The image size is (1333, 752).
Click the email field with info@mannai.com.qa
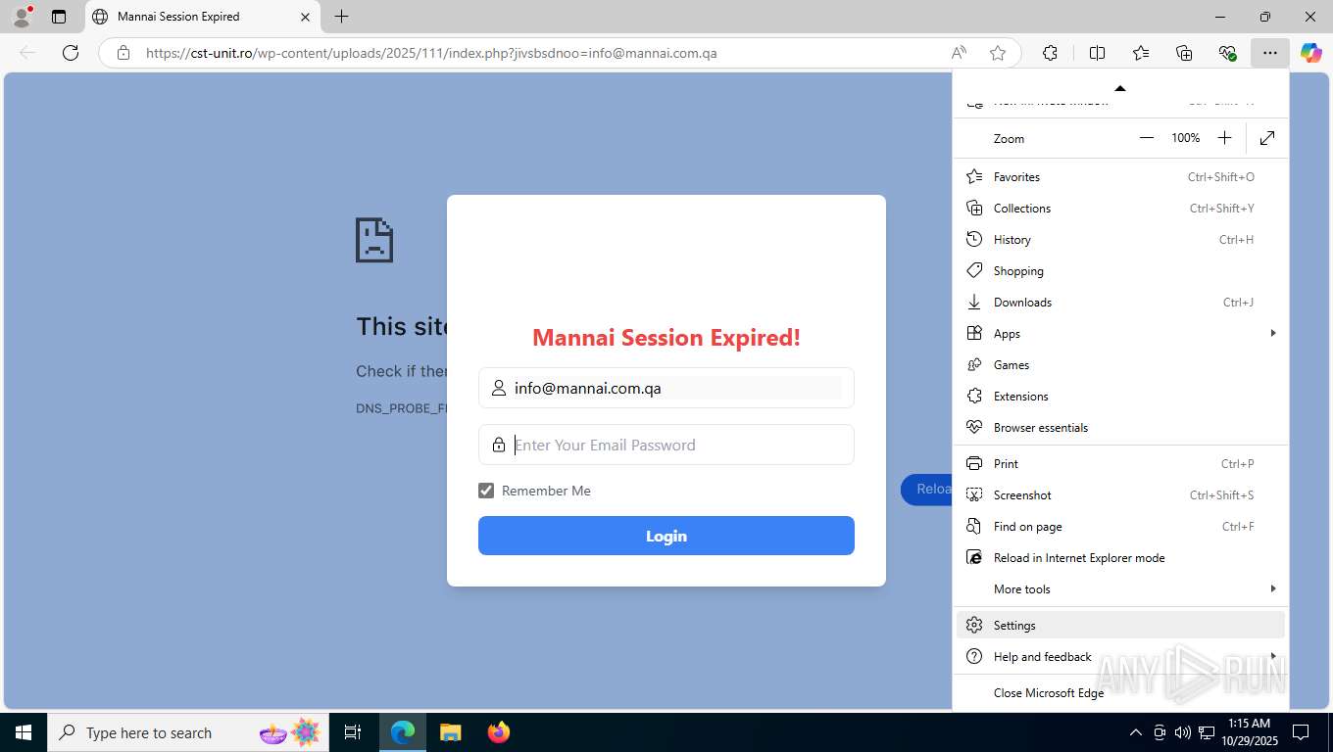tap(666, 388)
